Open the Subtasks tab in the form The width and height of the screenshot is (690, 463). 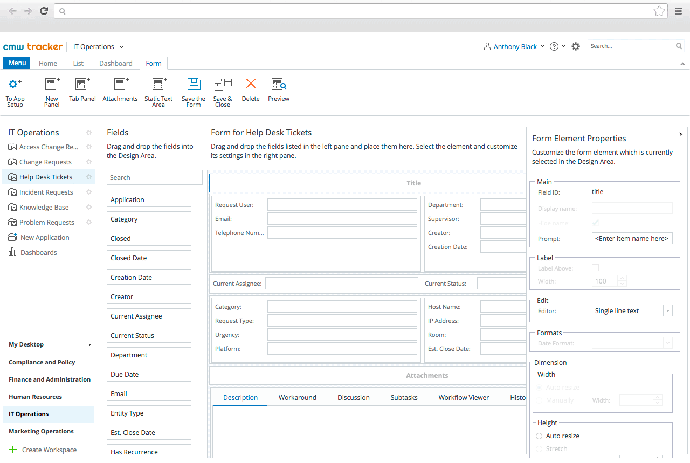tap(404, 397)
